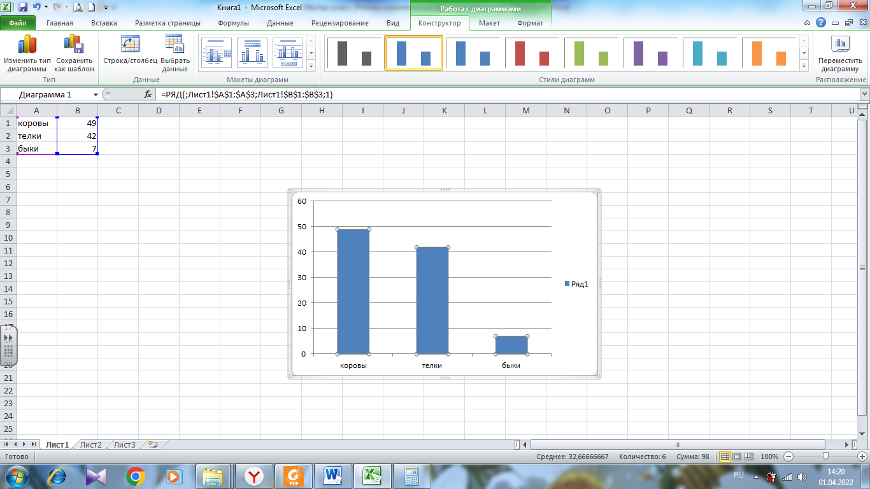Screen dimensions: 870x489
Task: Select Normal view button in status bar
Action: click(725, 457)
